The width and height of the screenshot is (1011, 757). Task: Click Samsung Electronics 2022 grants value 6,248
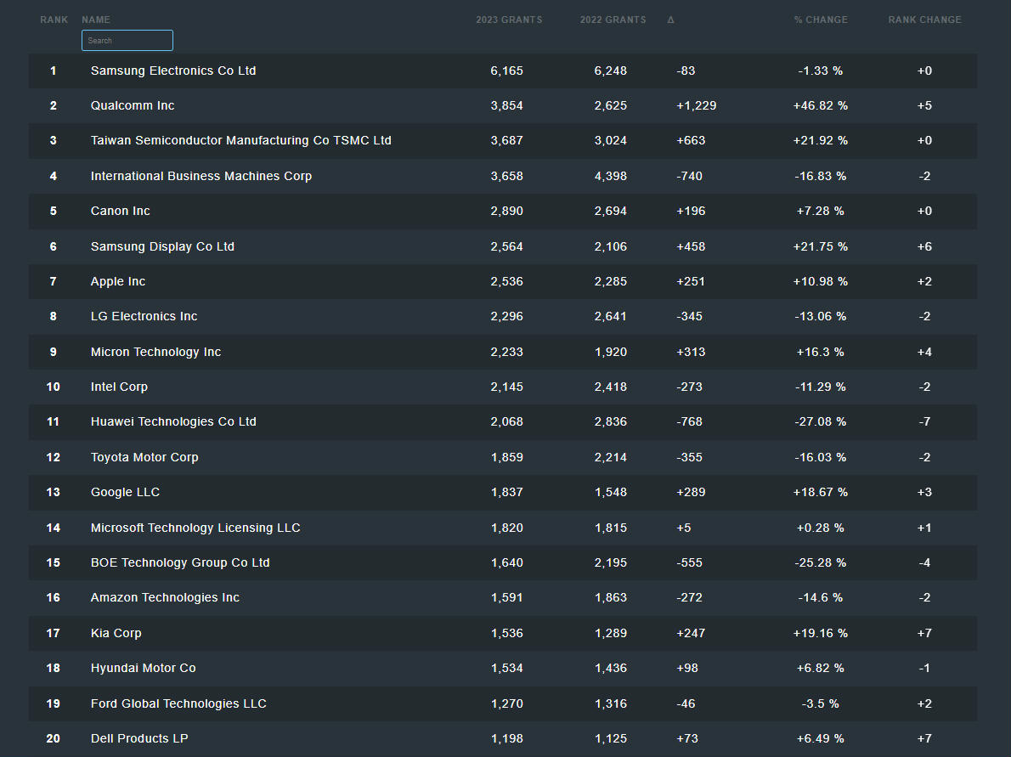[x=611, y=71]
